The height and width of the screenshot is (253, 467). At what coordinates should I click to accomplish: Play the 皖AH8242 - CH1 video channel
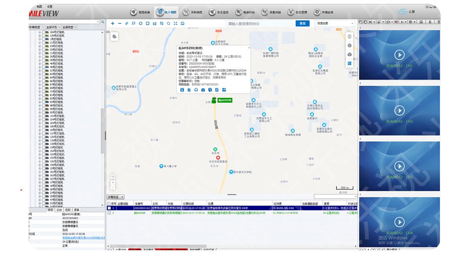pyautogui.click(x=399, y=55)
